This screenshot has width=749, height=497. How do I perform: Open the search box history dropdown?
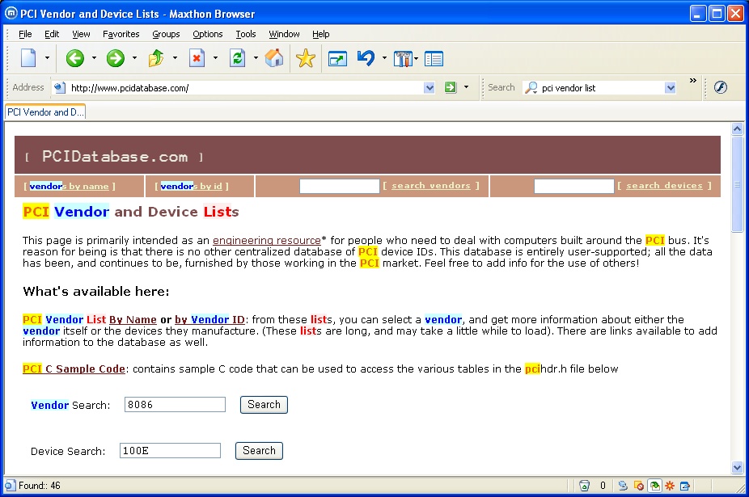click(x=671, y=88)
